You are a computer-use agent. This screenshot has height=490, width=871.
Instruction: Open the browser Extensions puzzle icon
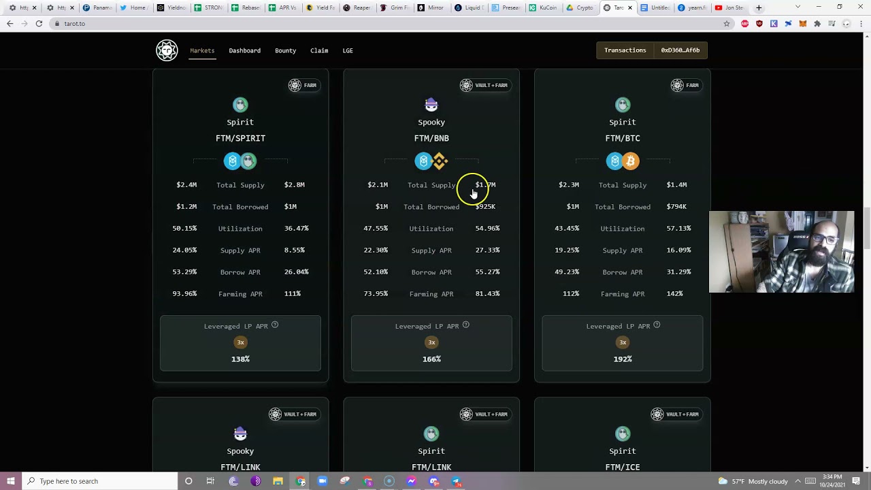pos(817,23)
